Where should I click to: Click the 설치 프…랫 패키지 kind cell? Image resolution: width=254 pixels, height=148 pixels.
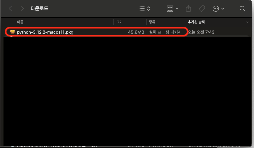click(165, 32)
